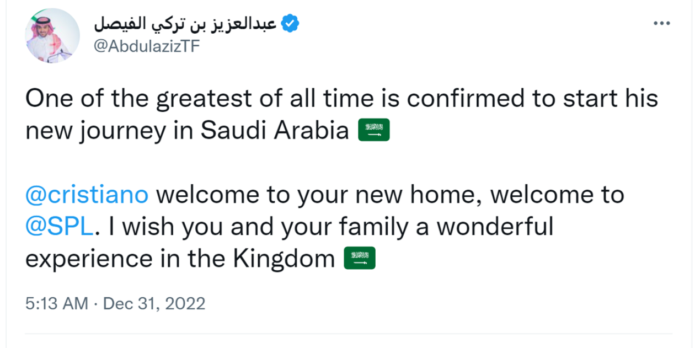Click the word "confirmed" in the tweet text
The height and width of the screenshot is (348, 695).
point(473,99)
